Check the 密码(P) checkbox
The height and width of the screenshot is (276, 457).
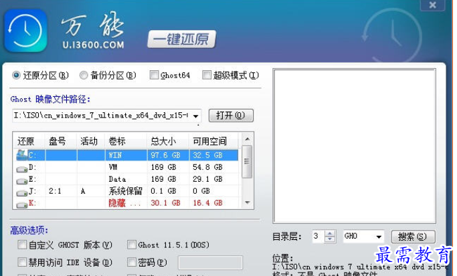(x=132, y=262)
